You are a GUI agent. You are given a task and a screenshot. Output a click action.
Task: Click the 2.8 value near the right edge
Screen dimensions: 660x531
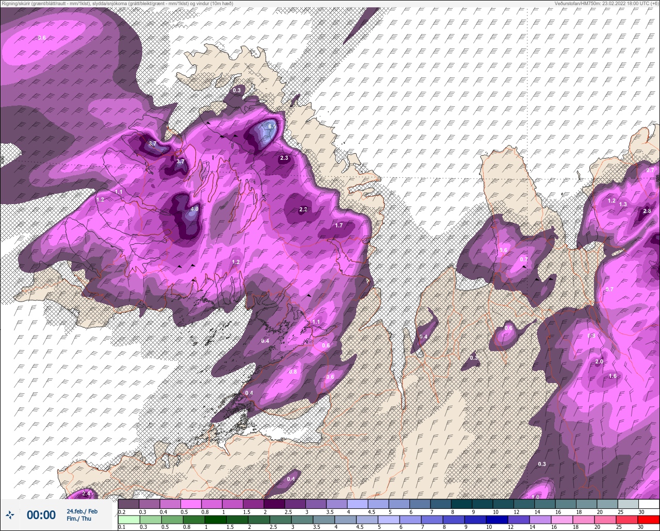pyautogui.click(x=648, y=211)
